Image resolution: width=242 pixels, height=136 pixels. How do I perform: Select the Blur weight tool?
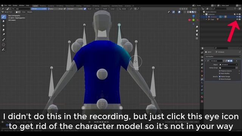point(3,21)
